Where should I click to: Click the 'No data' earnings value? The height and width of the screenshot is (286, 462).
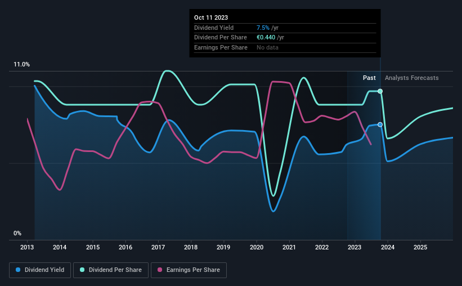tap(267, 47)
